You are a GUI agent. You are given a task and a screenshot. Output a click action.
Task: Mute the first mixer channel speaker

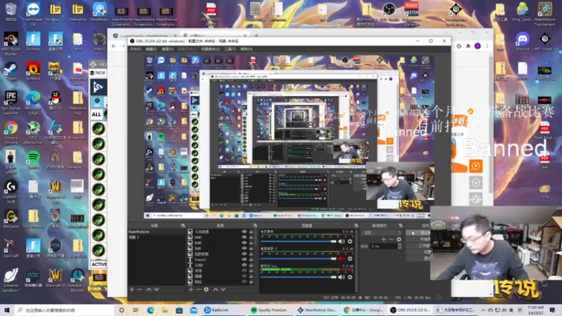tap(341, 242)
